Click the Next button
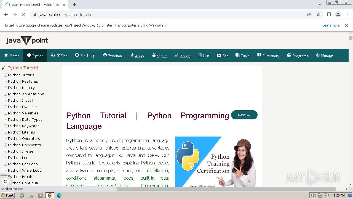 tap(244, 115)
